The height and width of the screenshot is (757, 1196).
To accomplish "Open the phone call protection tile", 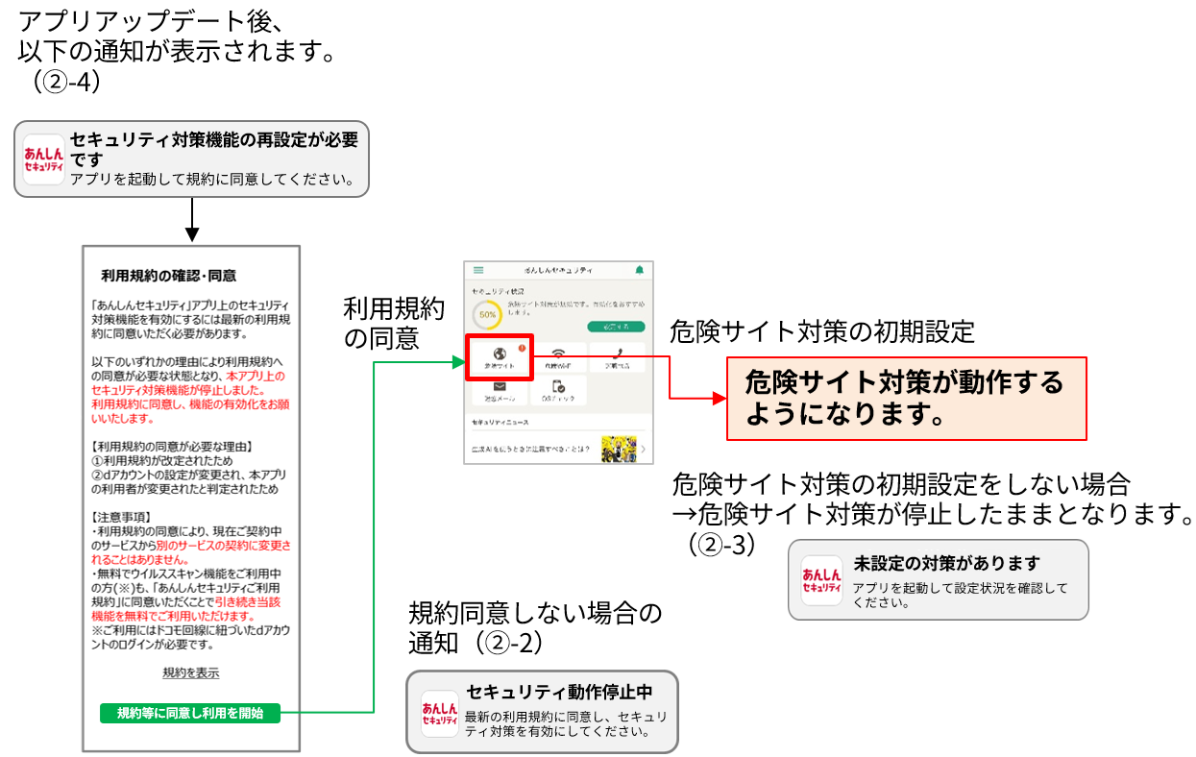I will coord(617,357).
